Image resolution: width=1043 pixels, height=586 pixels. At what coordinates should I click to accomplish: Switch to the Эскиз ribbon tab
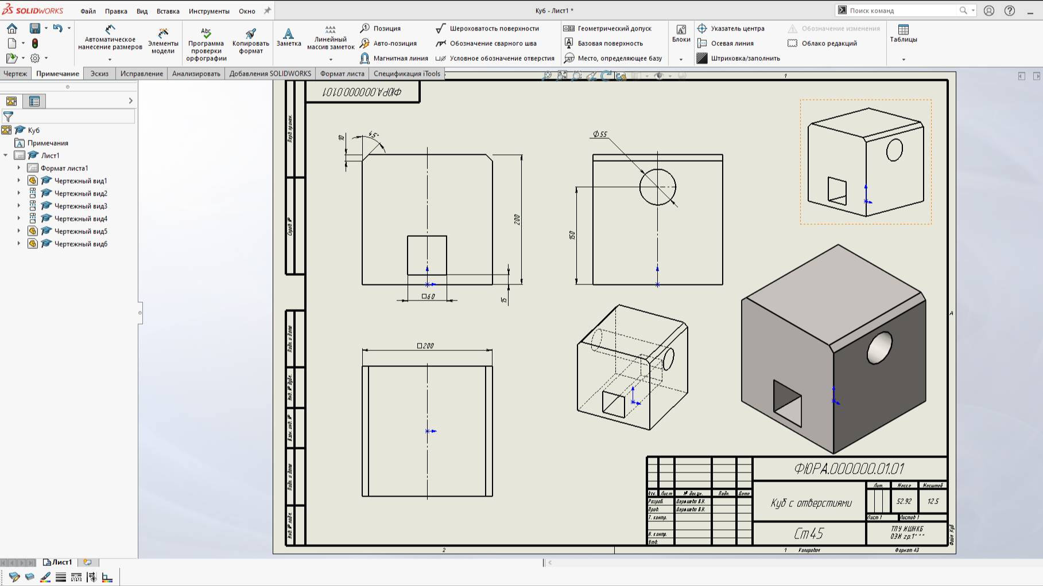point(99,73)
